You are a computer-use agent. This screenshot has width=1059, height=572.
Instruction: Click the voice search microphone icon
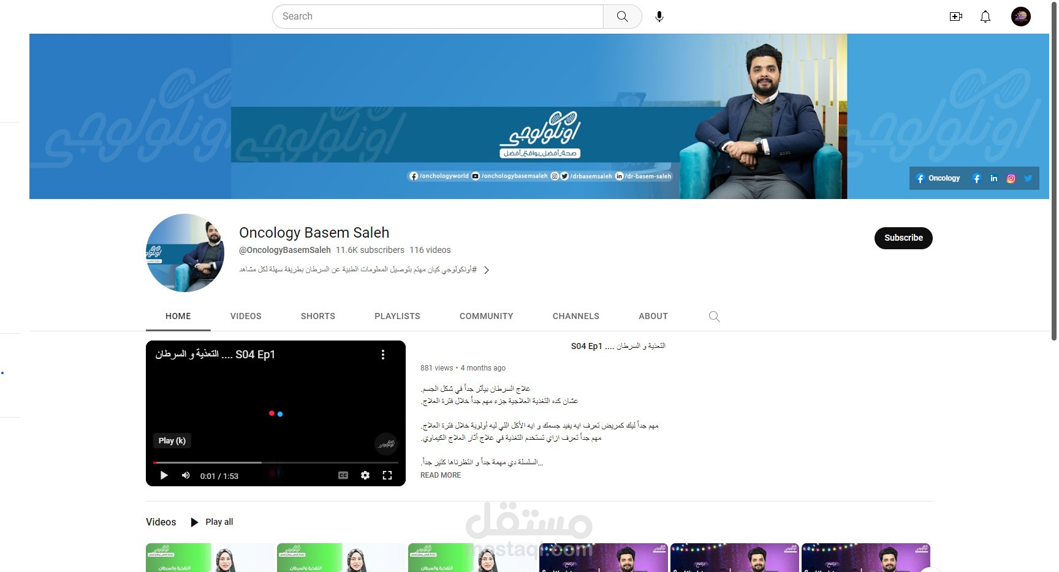click(x=659, y=17)
